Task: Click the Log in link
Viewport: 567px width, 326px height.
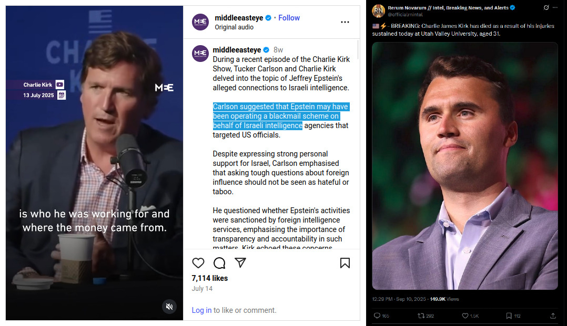Action: click(201, 310)
